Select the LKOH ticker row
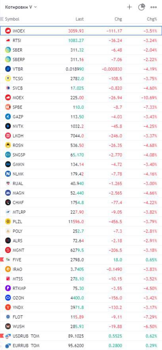The image size is (162, 350). click(81, 136)
